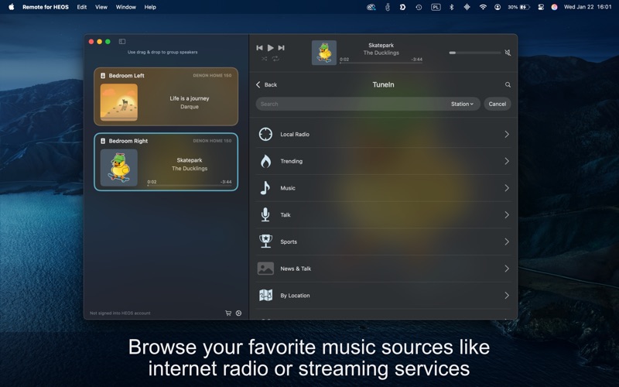Go Back from TuneIn

[266, 84]
